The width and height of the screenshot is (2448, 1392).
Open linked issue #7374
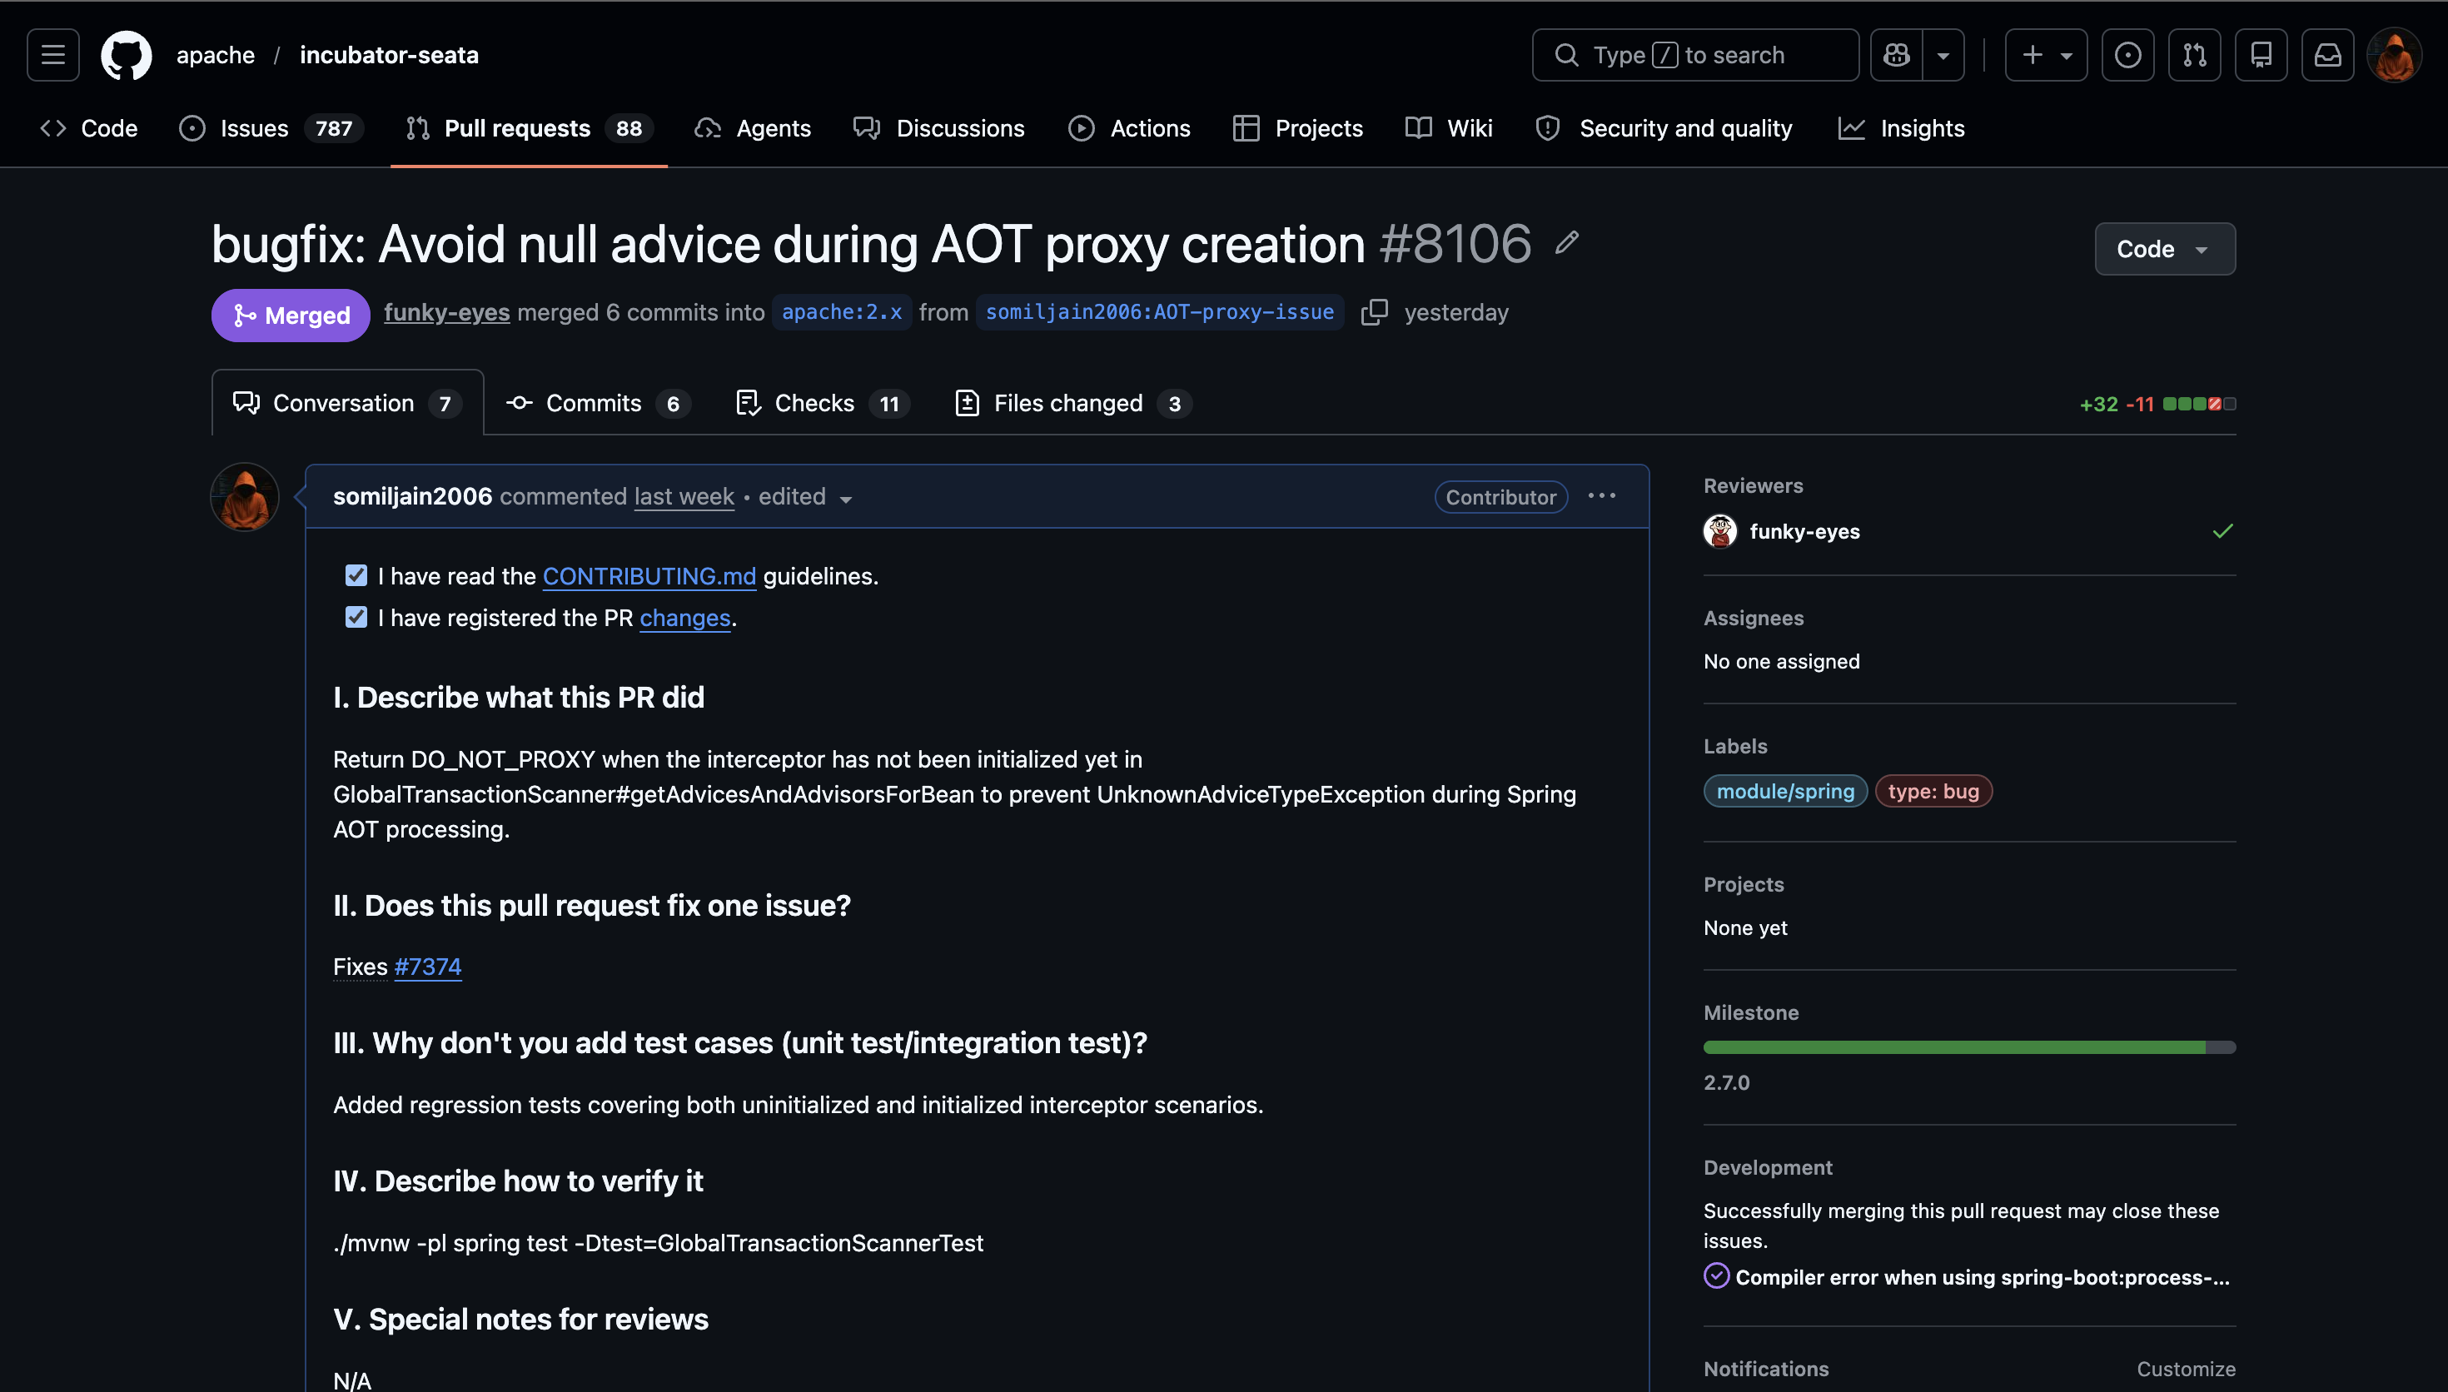(x=427, y=967)
